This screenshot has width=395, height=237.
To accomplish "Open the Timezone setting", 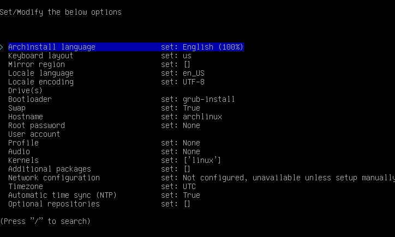I will [26, 186].
